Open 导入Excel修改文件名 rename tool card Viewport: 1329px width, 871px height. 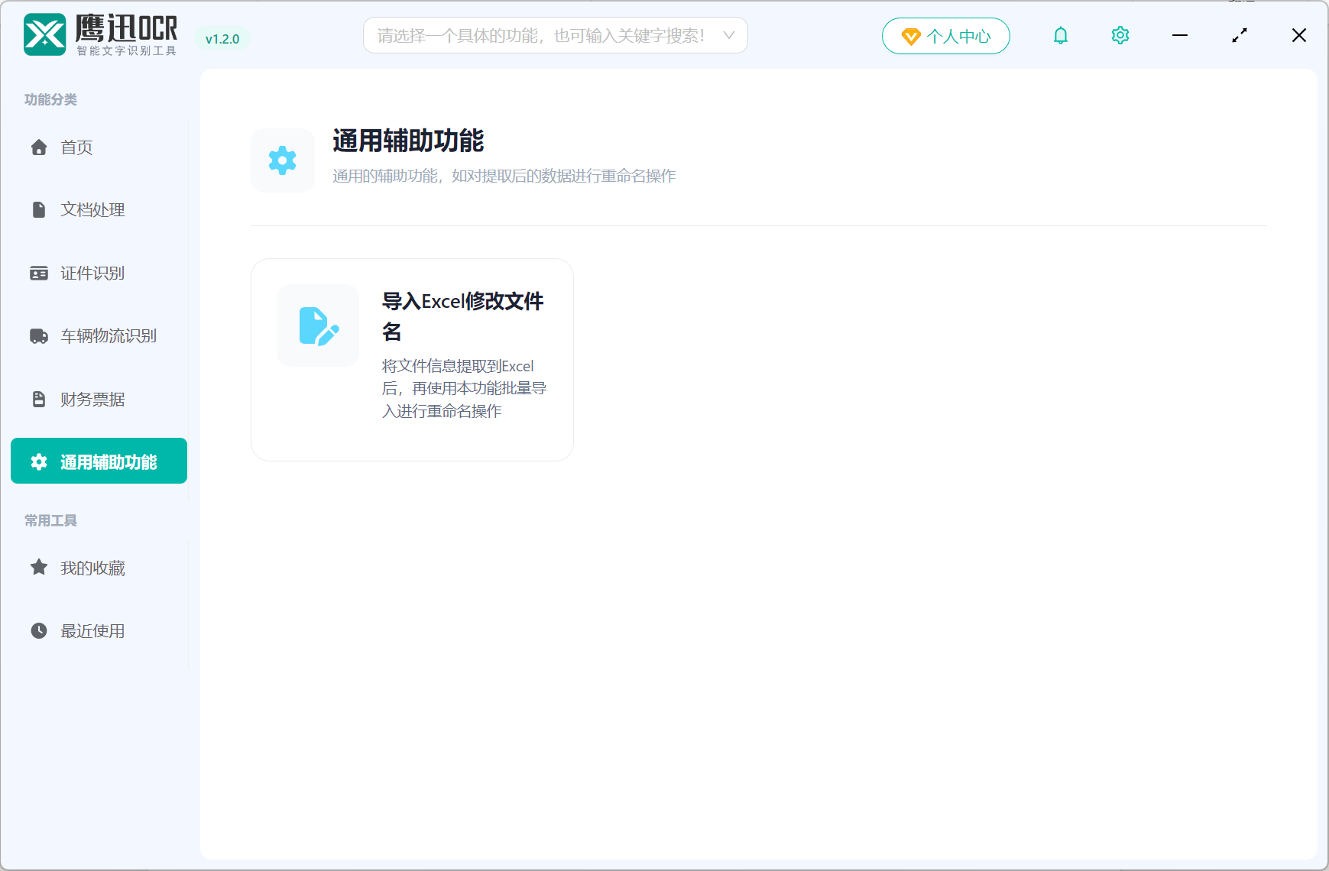point(411,359)
